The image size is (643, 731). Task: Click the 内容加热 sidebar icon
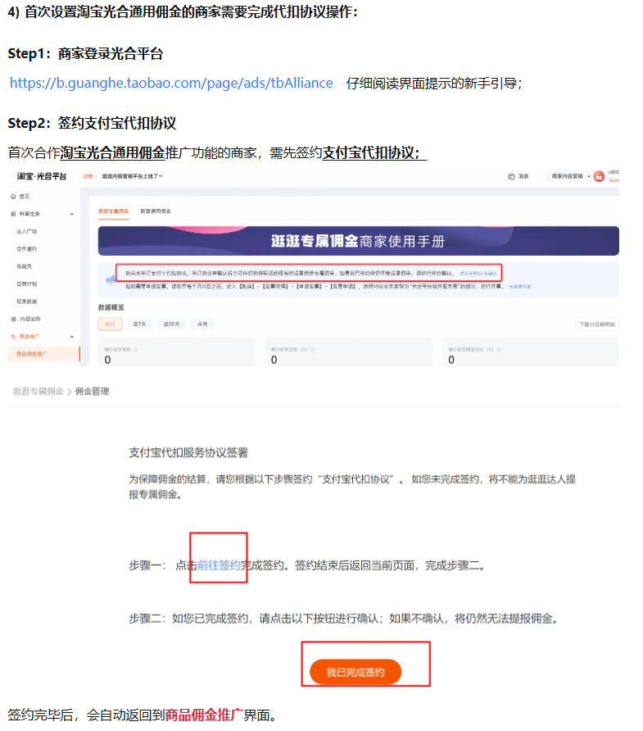click(13, 319)
